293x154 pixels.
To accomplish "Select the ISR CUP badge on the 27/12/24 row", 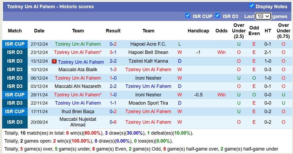I will [15, 44].
